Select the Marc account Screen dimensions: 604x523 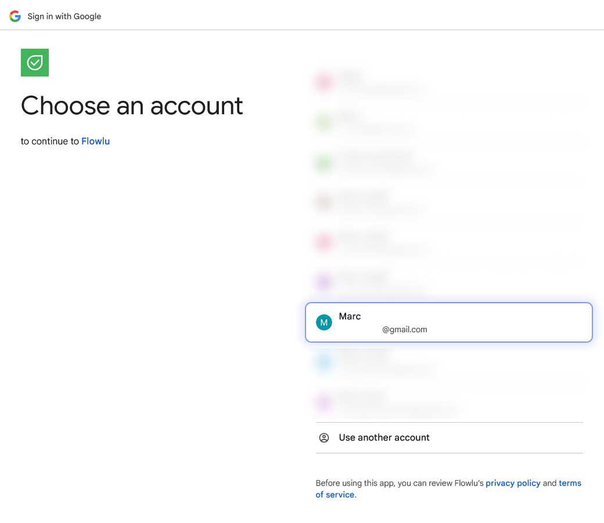tap(448, 322)
